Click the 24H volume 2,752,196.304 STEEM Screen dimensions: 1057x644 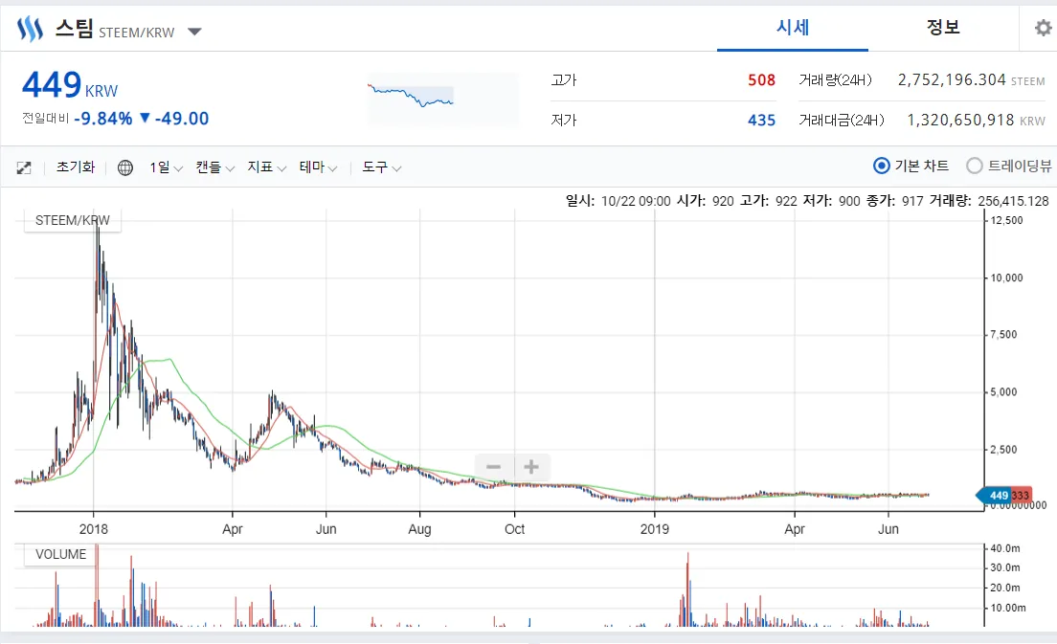[971, 80]
